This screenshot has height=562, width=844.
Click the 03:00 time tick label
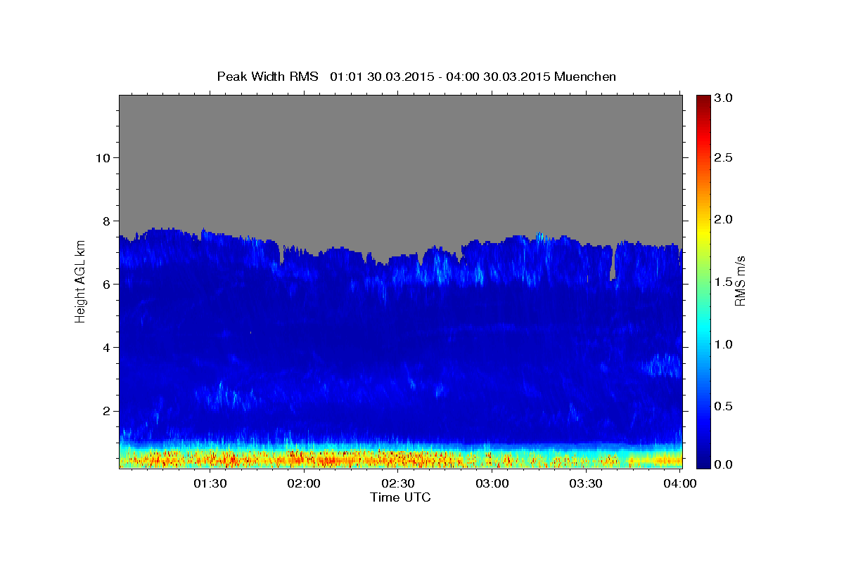[x=492, y=483]
